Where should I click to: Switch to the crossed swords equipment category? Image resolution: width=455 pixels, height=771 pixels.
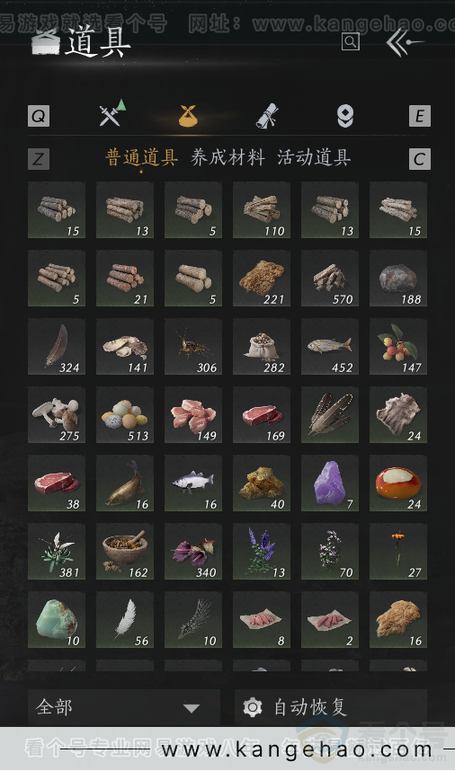tap(112, 112)
